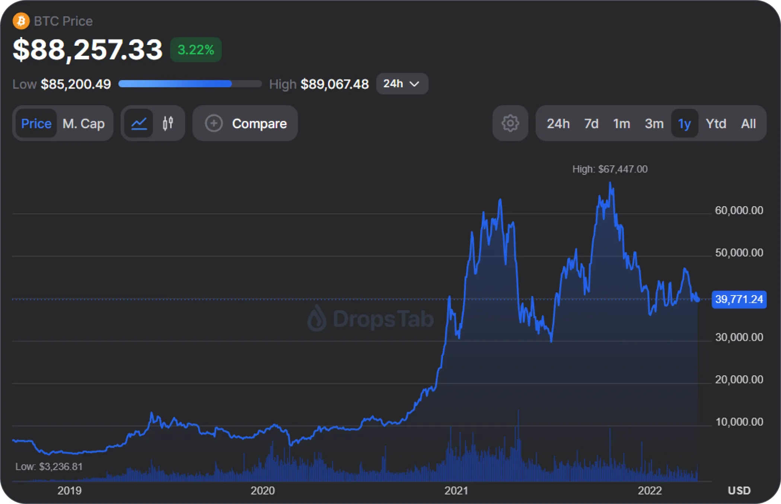Select the 1m range tab
The height and width of the screenshot is (504, 781).
[621, 123]
